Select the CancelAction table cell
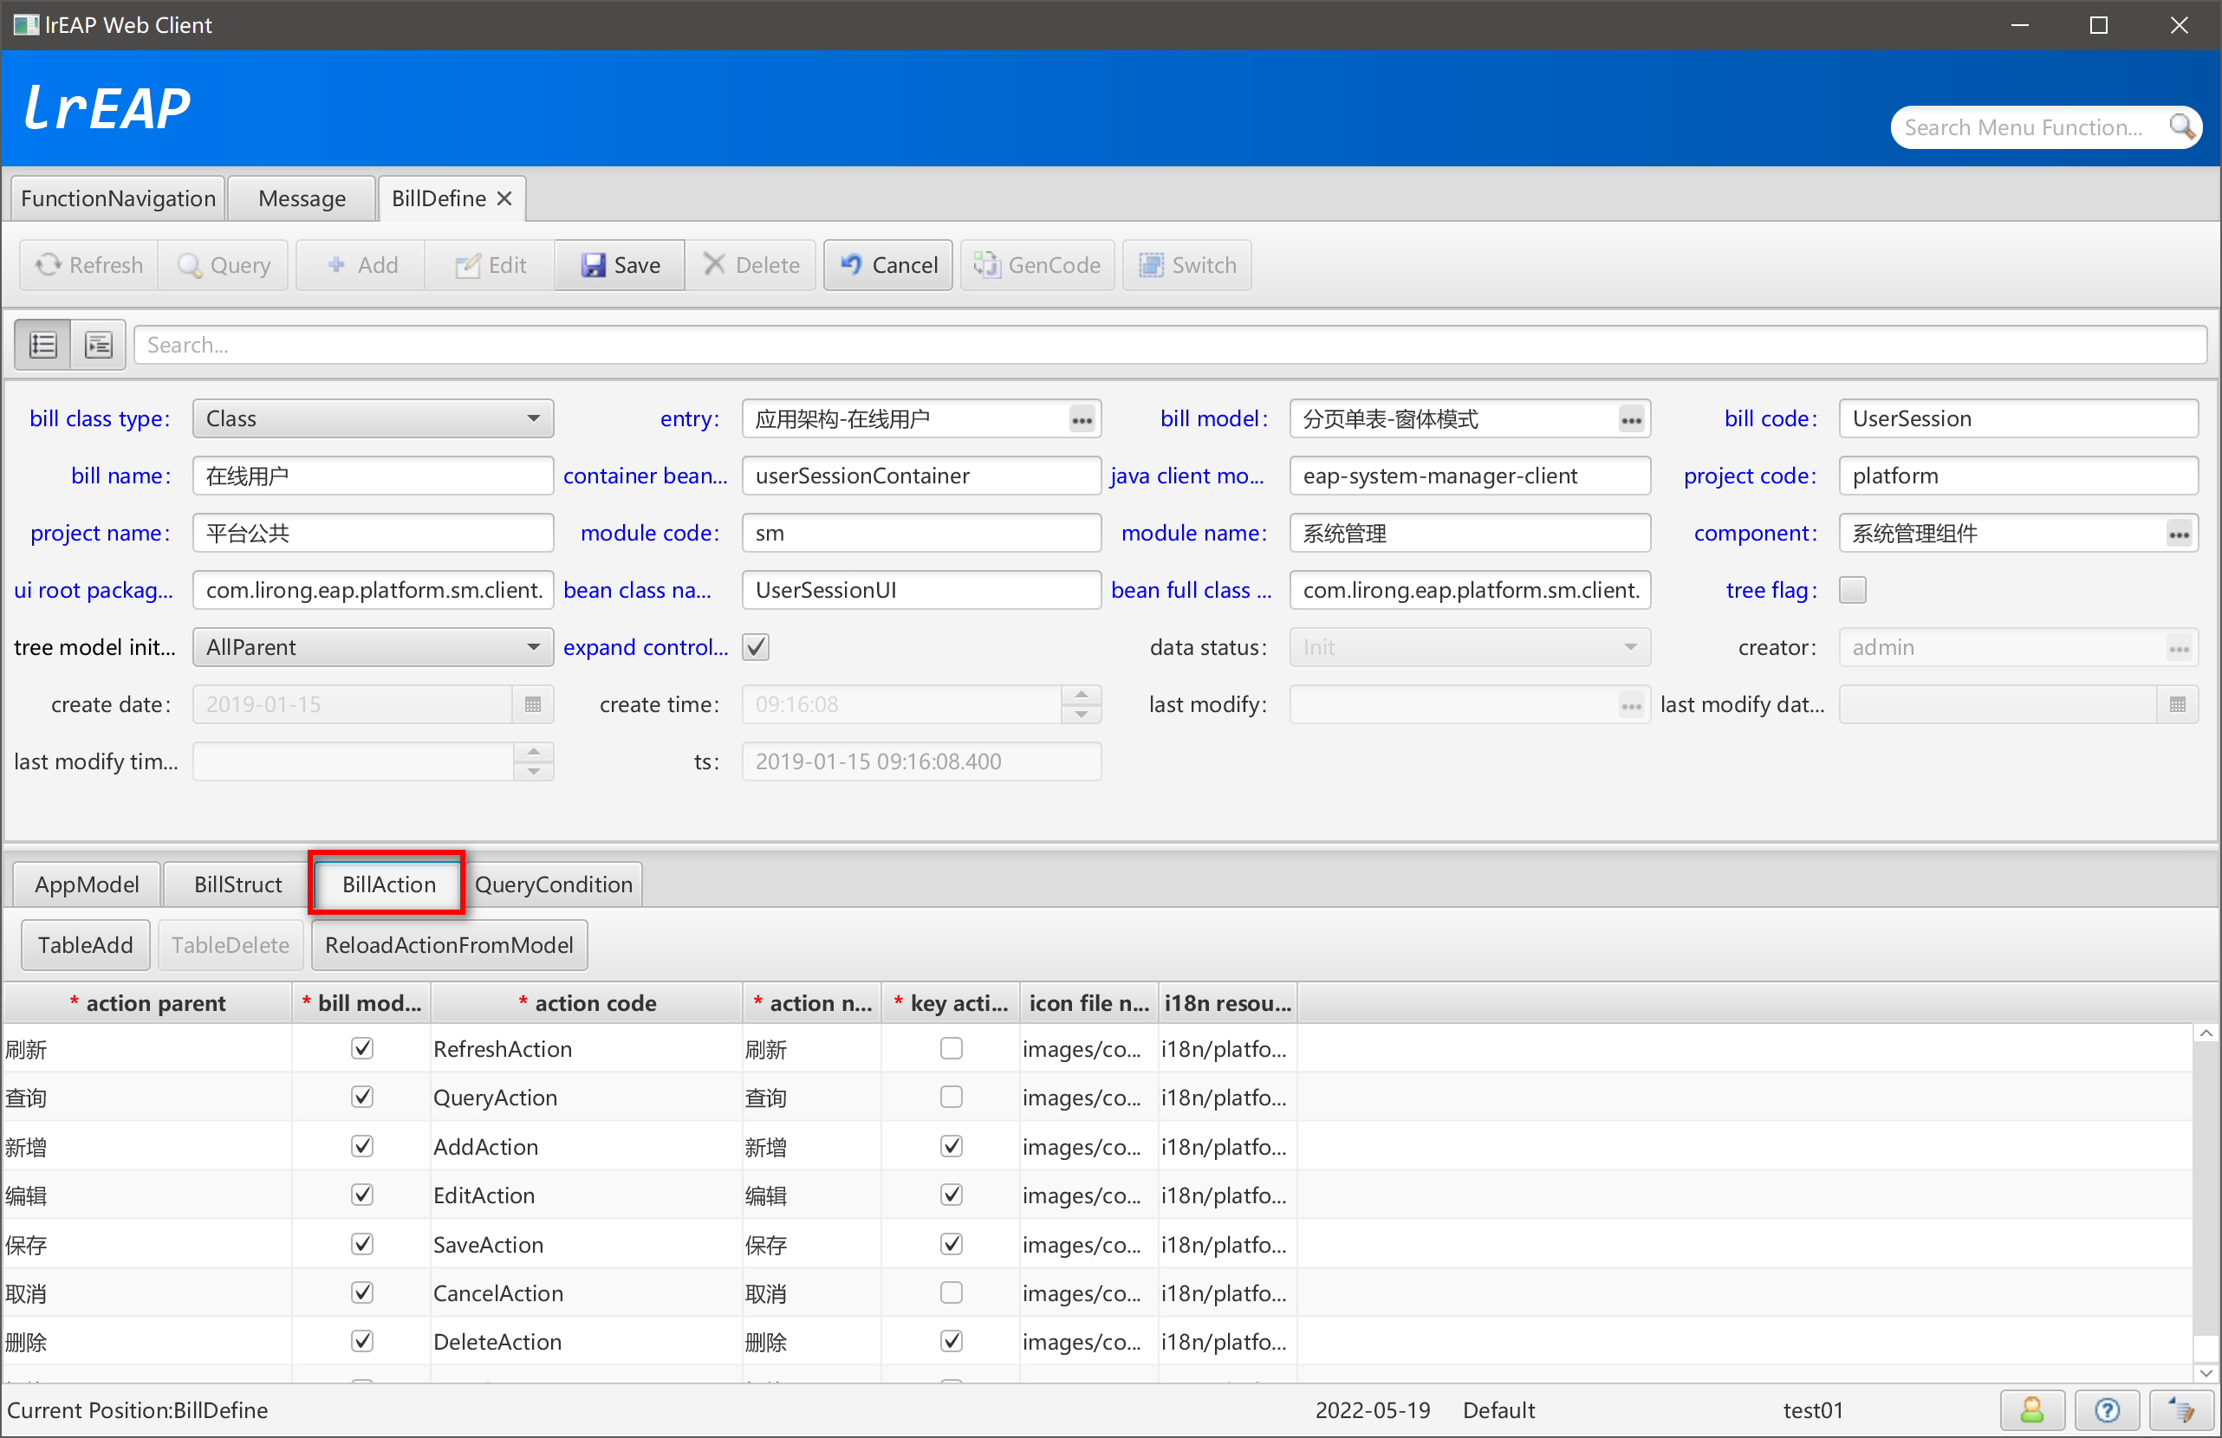2222x1438 pixels. 587,1292
